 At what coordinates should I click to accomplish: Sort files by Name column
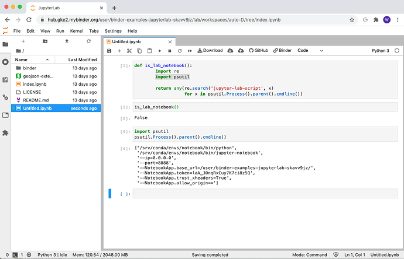(x=33, y=60)
